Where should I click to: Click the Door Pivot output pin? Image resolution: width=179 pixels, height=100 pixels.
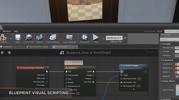[x=93, y=82]
